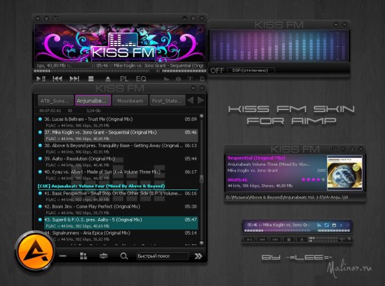Switch to the ATB_Suns... playlist tab
This screenshot has width=385, height=286.
56,100
